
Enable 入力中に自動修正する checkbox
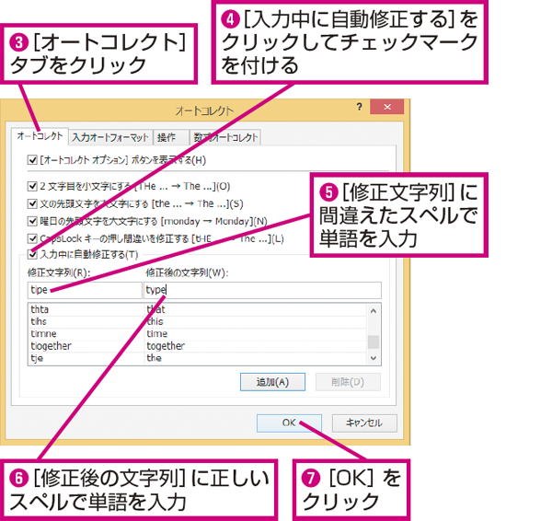34,255
